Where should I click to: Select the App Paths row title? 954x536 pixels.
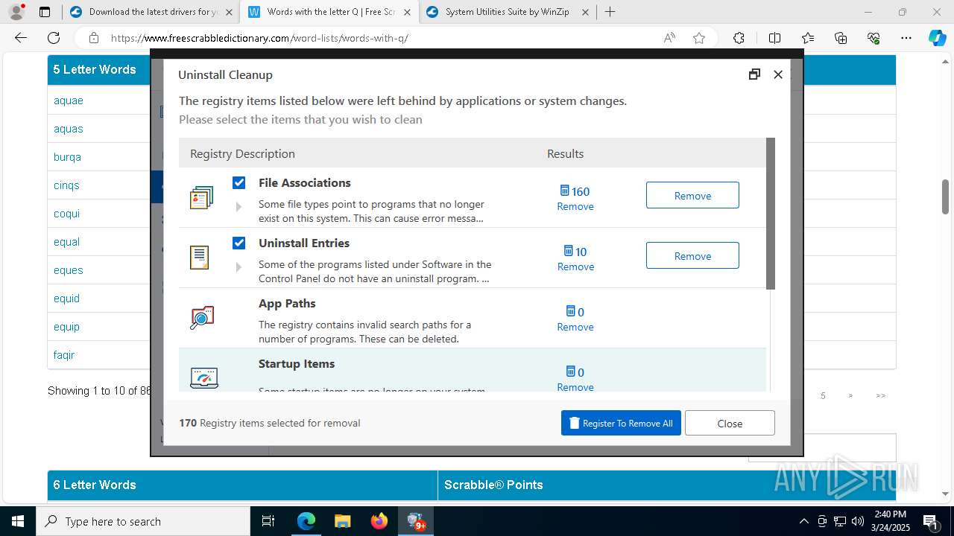pos(287,303)
